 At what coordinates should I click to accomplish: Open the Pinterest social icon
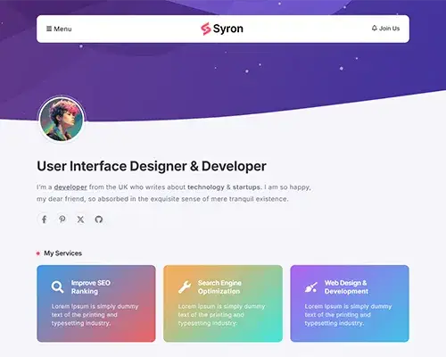click(x=62, y=220)
